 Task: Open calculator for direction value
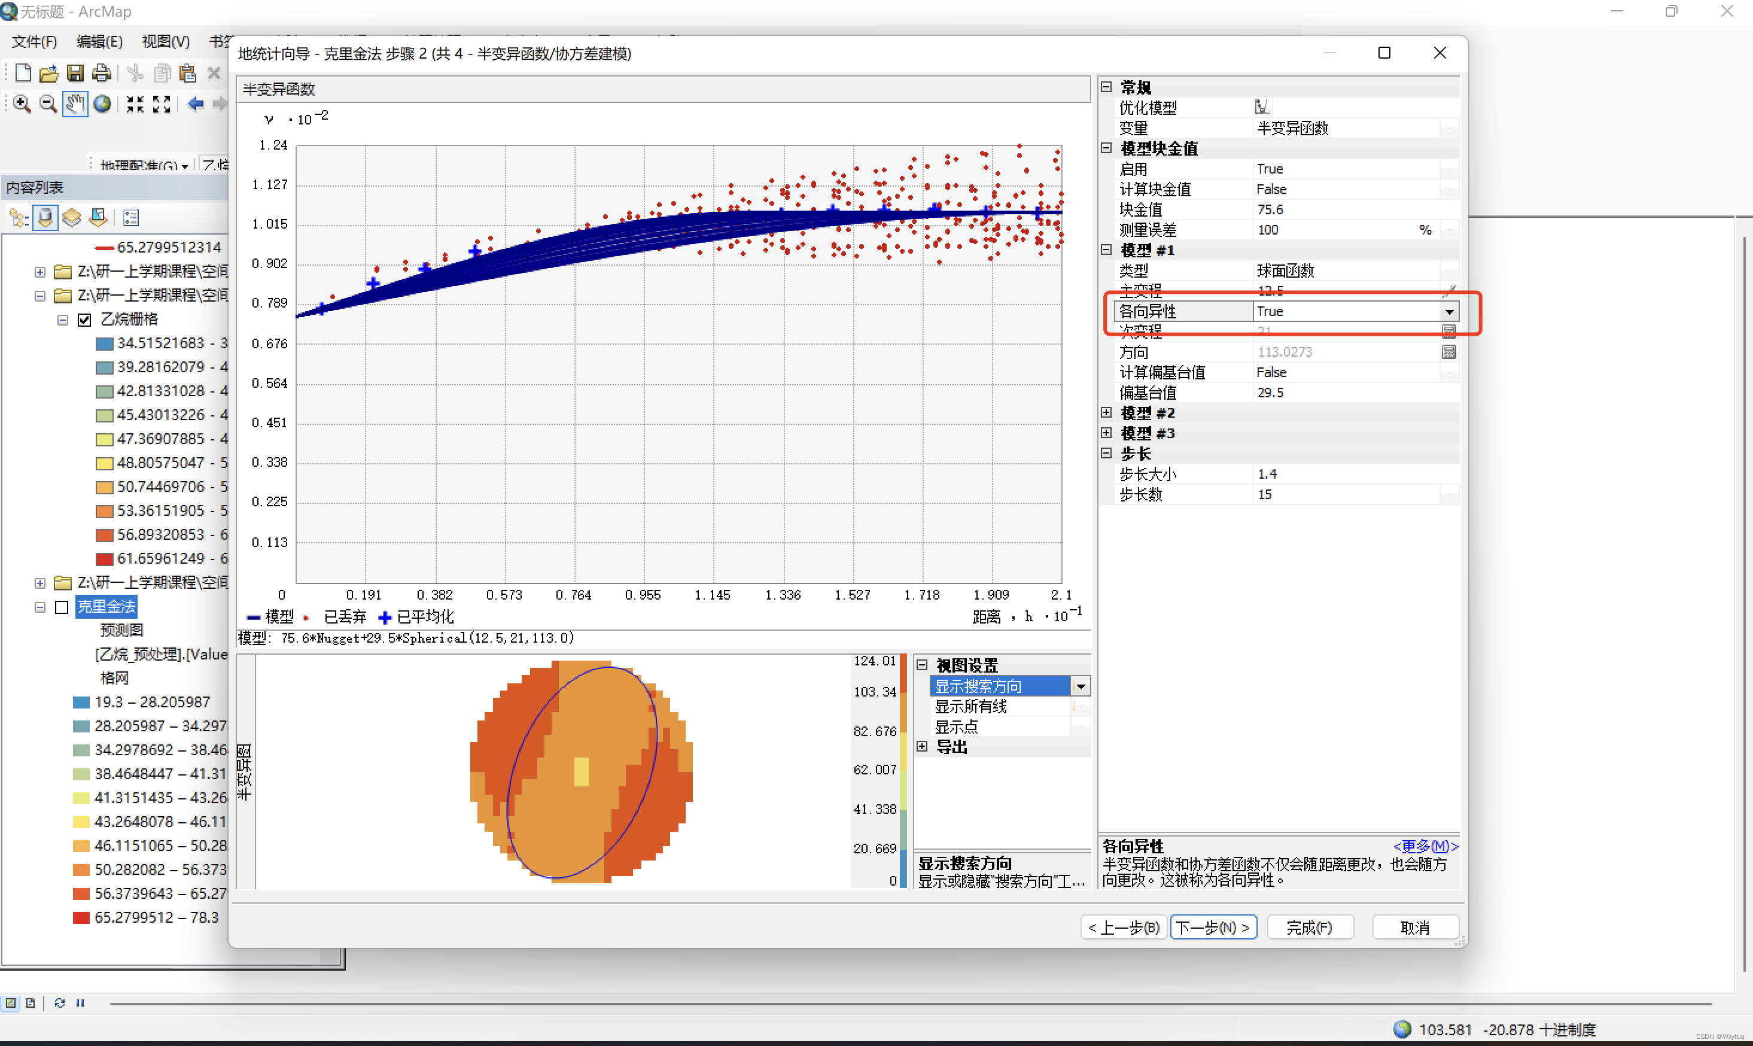(1448, 352)
